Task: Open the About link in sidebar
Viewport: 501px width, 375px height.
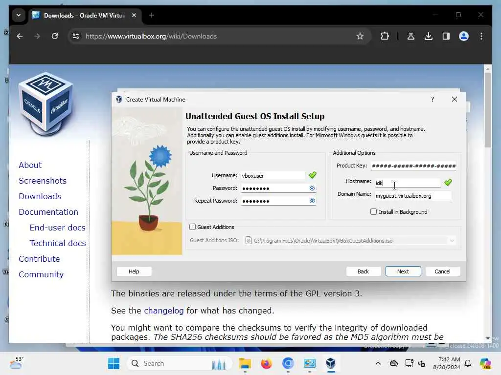Action: click(x=30, y=165)
